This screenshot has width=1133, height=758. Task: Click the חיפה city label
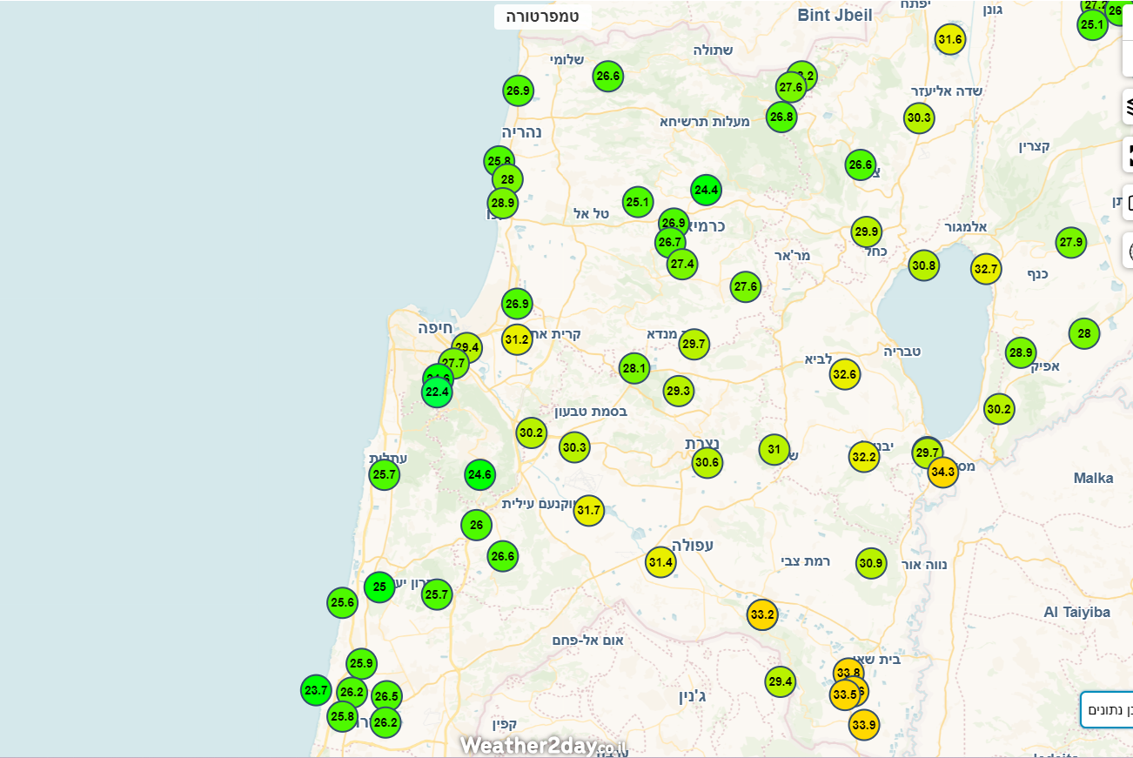[434, 328]
